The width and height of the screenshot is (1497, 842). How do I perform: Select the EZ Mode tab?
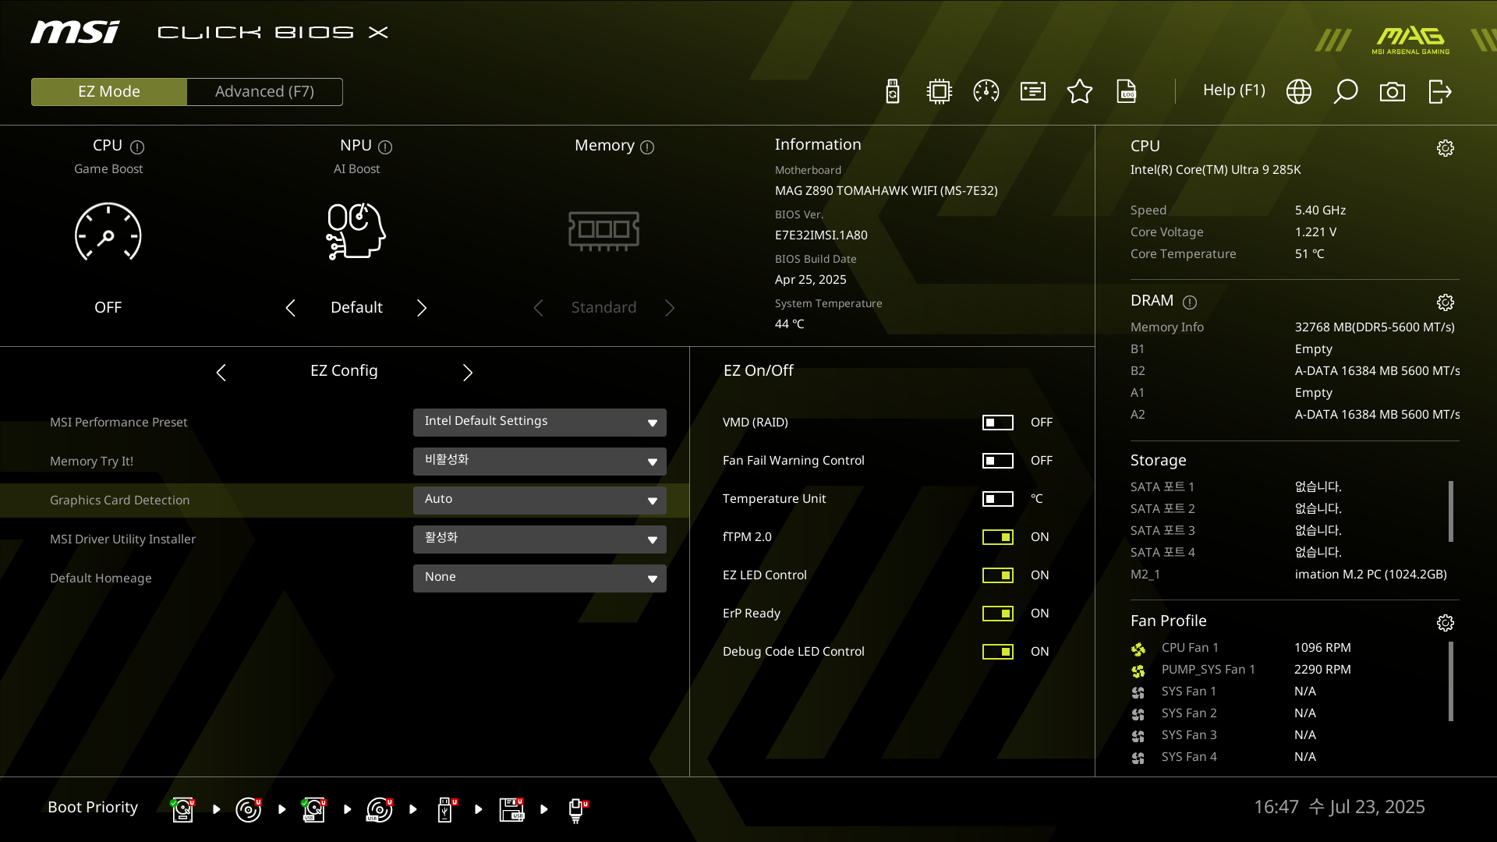[x=109, y=91]
